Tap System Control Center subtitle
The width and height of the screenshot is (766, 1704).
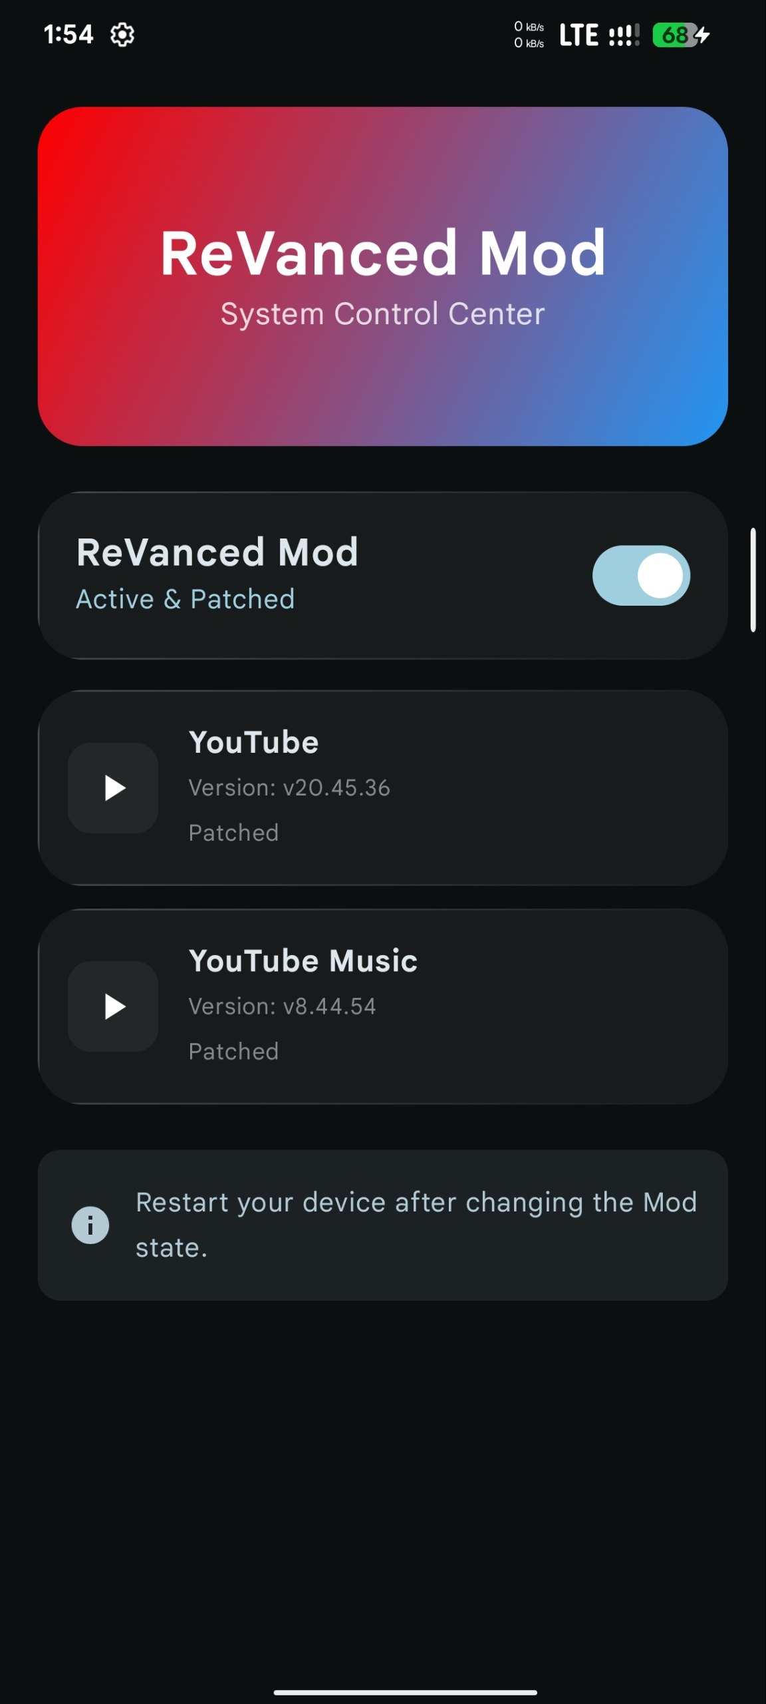(x=383, y=314)
